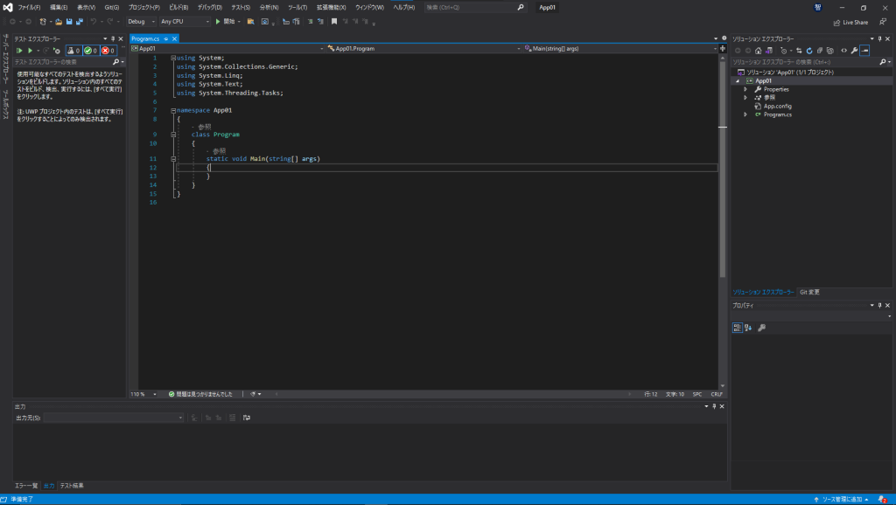Click the Live Share button

850,22
